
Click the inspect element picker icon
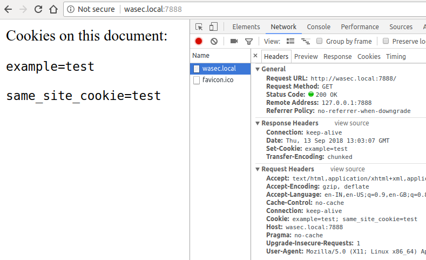point(199,27)
